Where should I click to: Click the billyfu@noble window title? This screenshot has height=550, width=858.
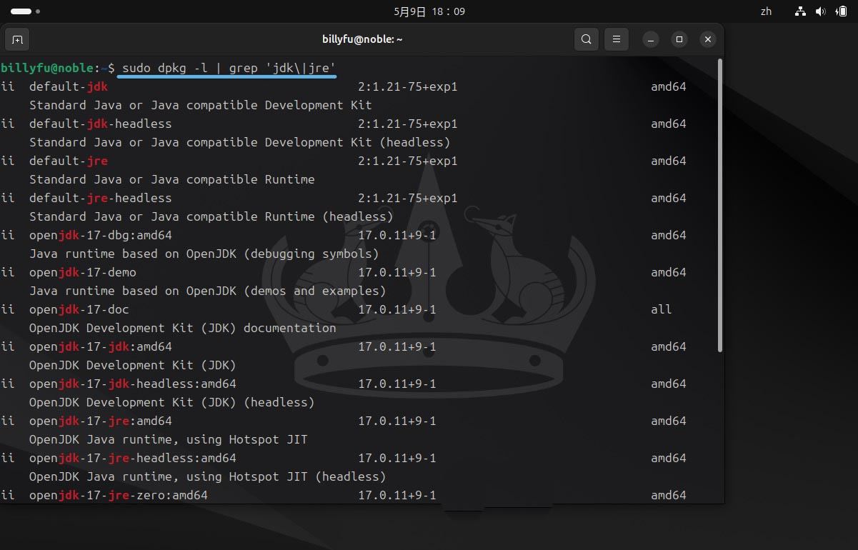coord(362,39)
